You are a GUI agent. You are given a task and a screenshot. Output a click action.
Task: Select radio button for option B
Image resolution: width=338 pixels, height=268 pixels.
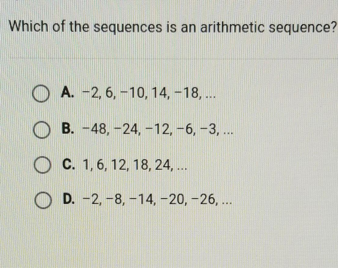click(41, 130)
